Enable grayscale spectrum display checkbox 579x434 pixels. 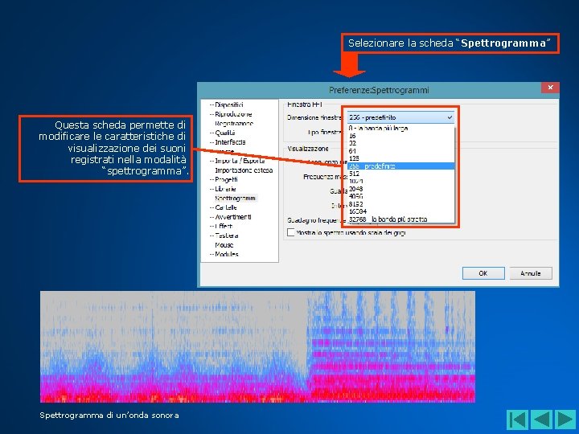(x=291, y=232)
